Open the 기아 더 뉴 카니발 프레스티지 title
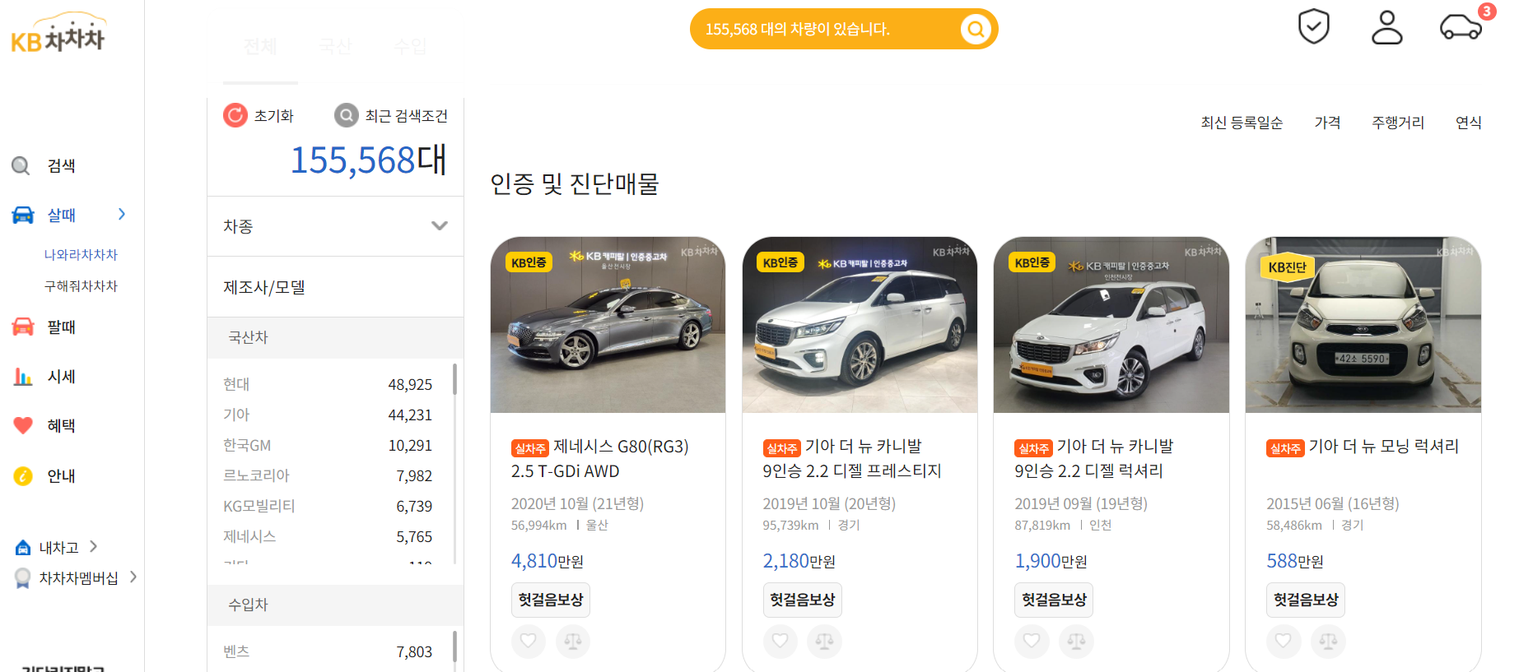This screenshot has height=672, width=1519. [x=852, y=458]
